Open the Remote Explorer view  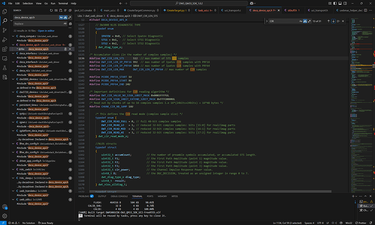point(4,59)
